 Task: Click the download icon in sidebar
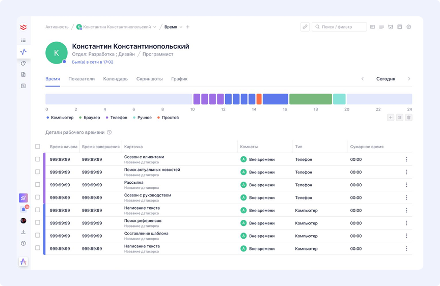click(23, 232)
